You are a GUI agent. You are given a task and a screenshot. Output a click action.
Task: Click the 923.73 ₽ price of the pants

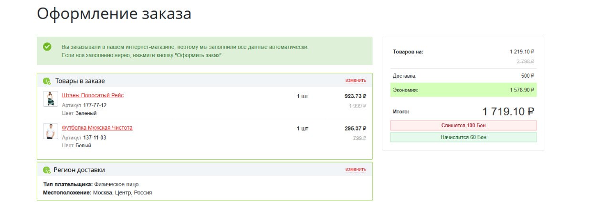[355, 96]
